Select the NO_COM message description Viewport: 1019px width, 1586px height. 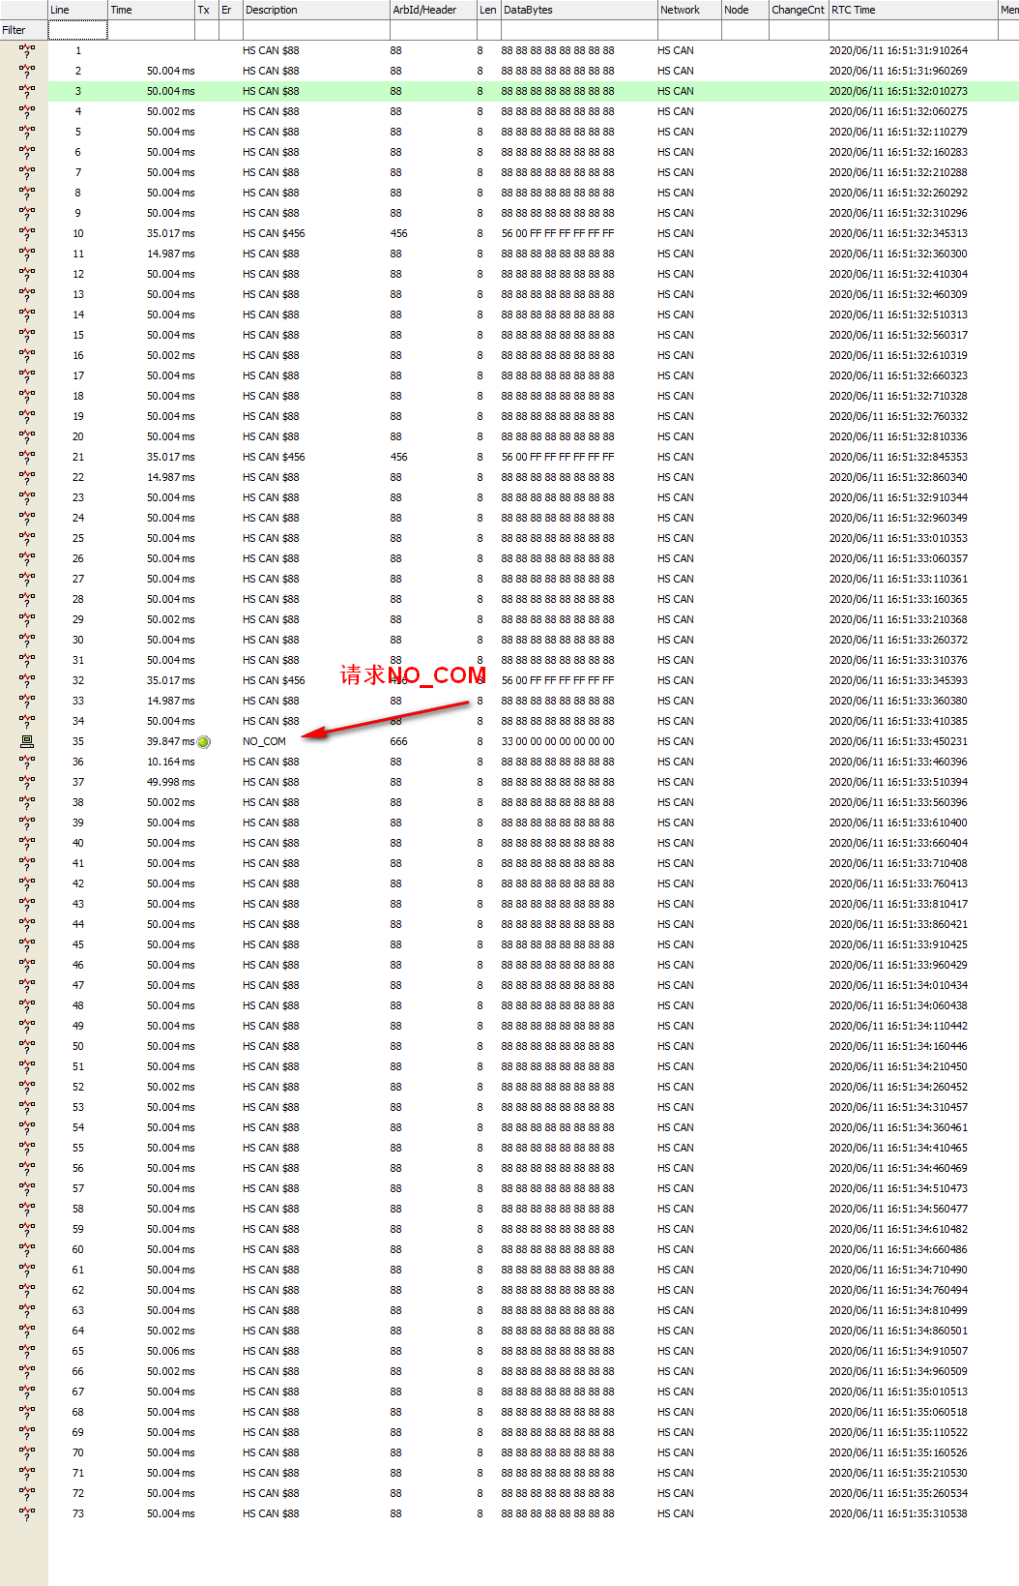pos(264,741)
